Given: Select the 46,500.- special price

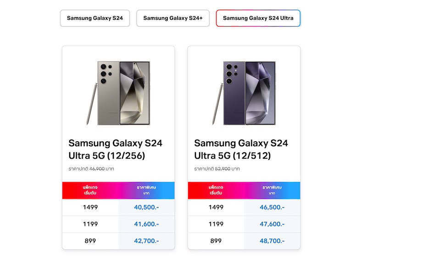Looking at the screenshot, I should click(272, 207).
